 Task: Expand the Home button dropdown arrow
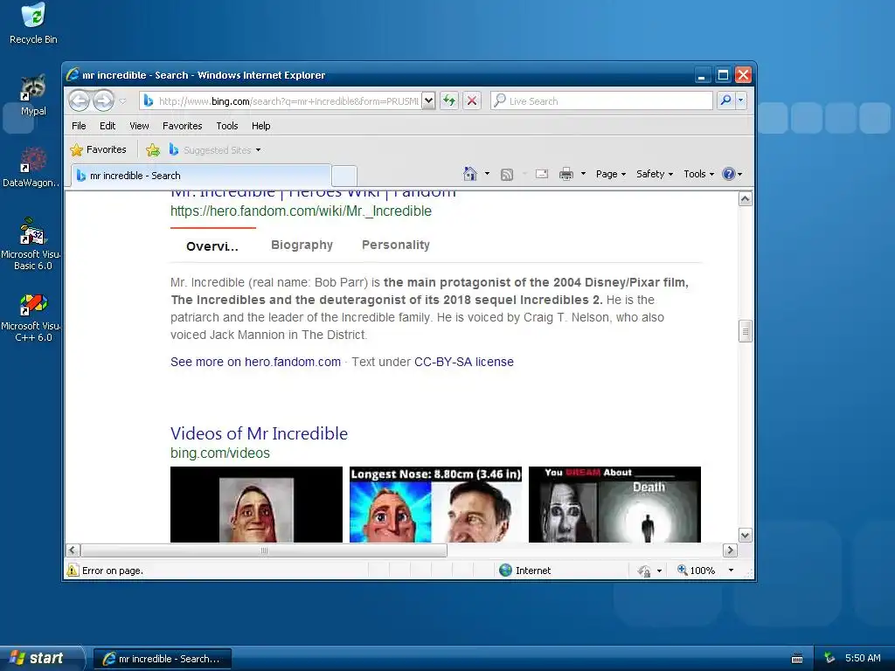pyautogui.click(x=487, y=174)
